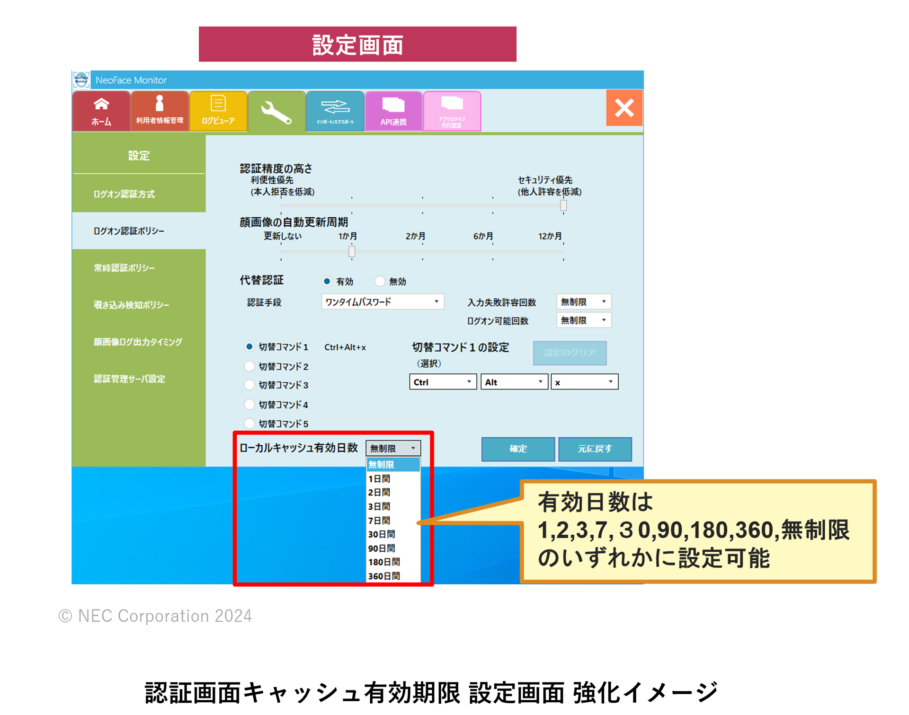Click the NeoFace Monitor title bar logo
The image size is (909, 715).
[81, 80]
